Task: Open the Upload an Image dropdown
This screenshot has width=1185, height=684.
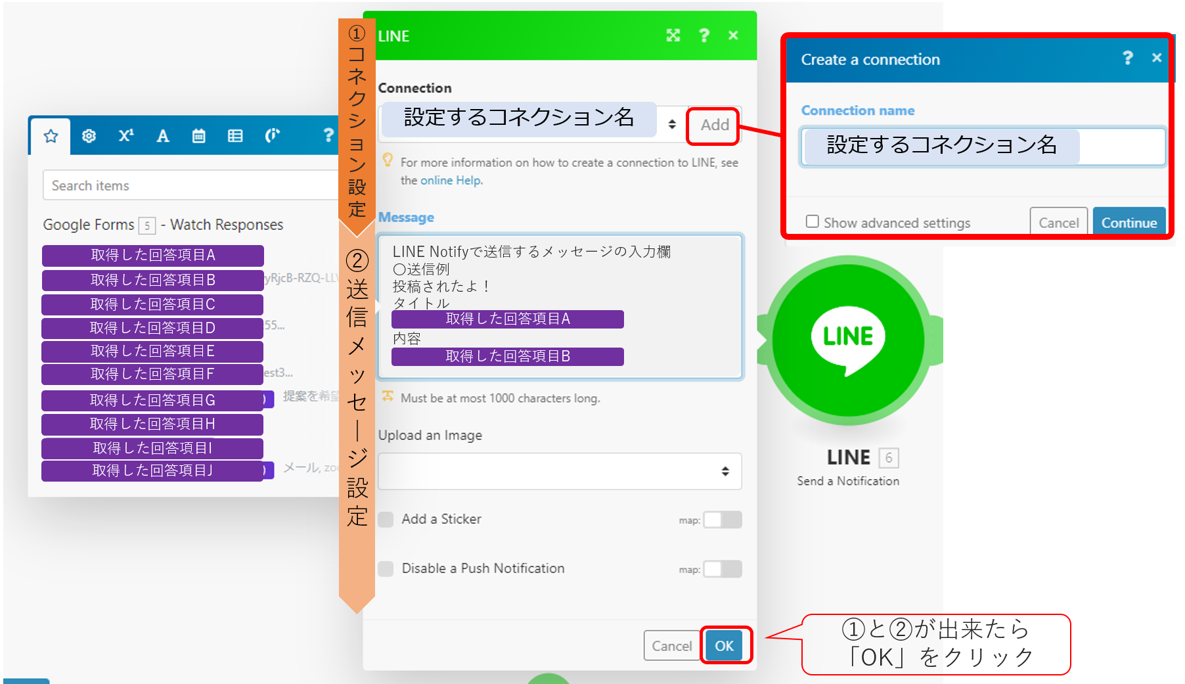Action: [560, 471]
